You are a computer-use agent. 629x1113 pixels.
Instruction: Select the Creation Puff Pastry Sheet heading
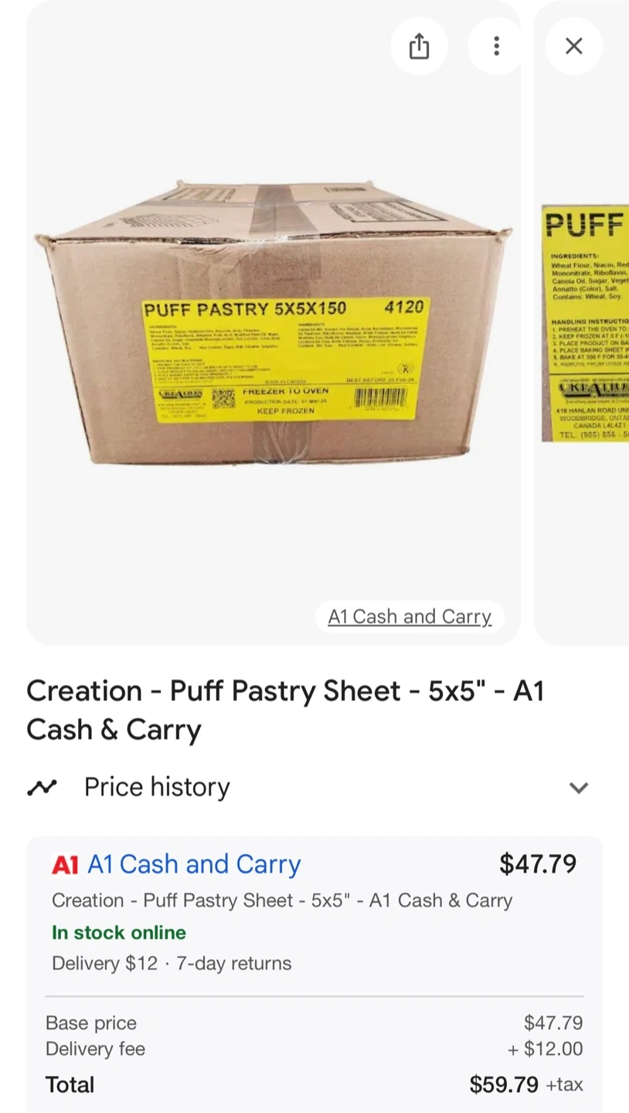(x=286, y=710)
